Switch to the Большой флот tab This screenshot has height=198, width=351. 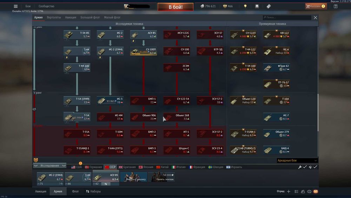90,17
